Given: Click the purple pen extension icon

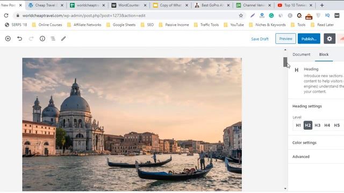Looking at the screenshot, I should (x=253, y=16).
